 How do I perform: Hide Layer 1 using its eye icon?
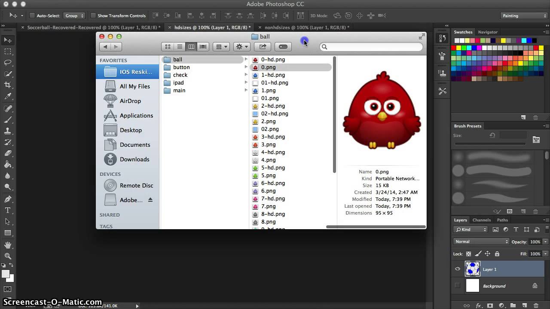(457, 269)
